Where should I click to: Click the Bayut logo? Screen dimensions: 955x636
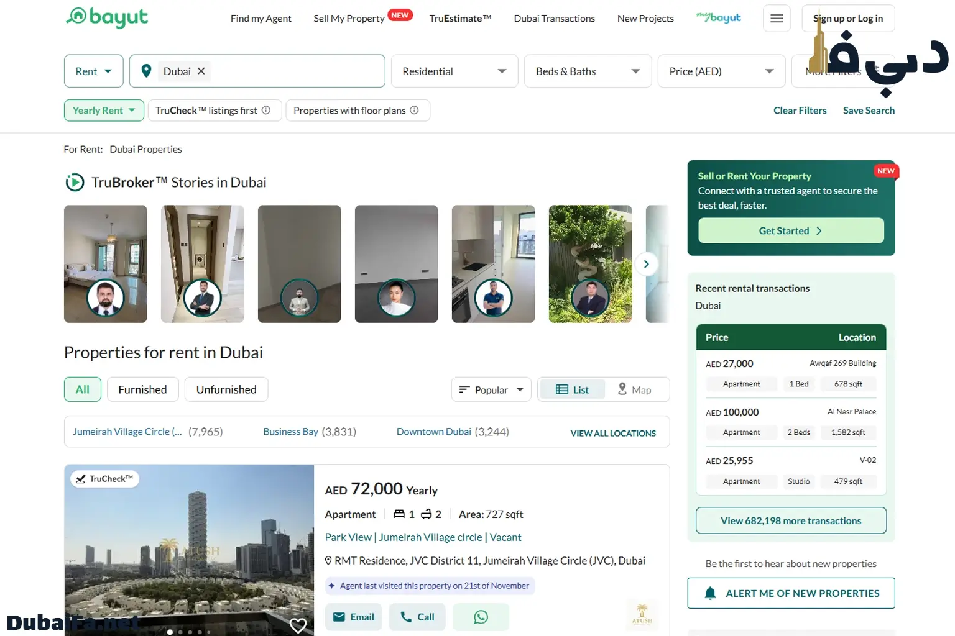coord(107,17)
